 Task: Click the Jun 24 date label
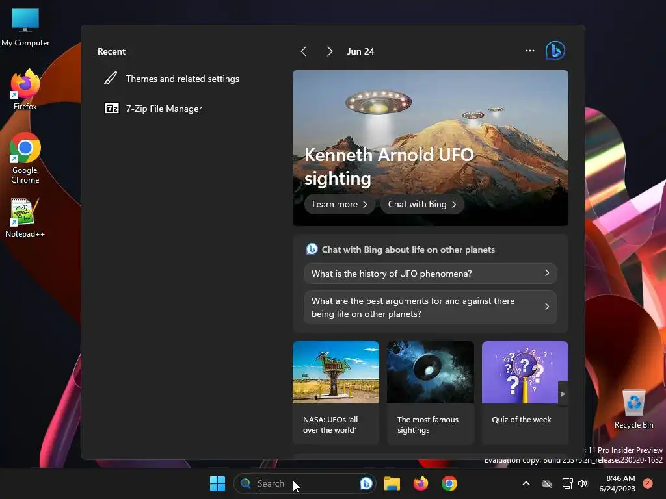click(360, 51)
